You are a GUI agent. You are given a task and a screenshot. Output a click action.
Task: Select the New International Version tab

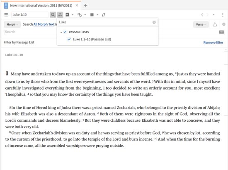pyautogui.click(x=41, y=5)
